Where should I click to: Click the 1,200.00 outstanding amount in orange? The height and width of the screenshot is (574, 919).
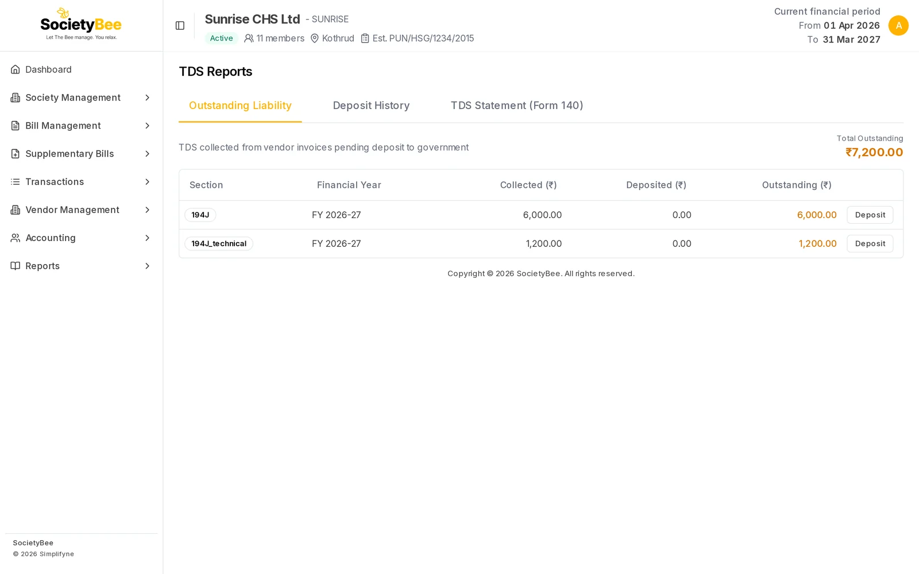click(x=817, y=243)
